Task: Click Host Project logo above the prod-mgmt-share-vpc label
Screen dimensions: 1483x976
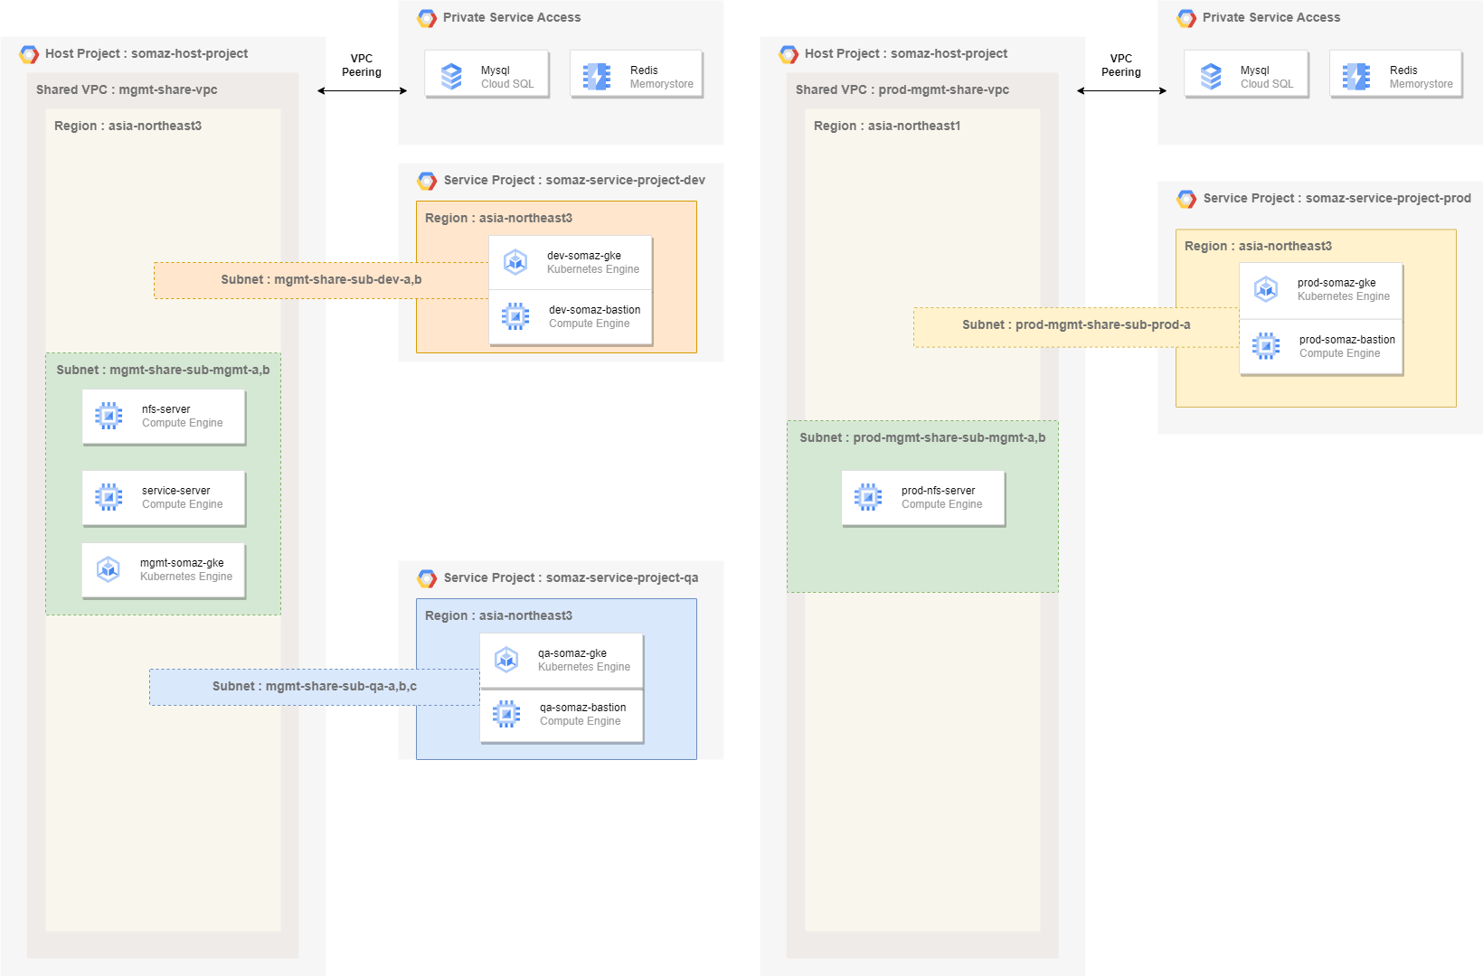Action: 789,54
